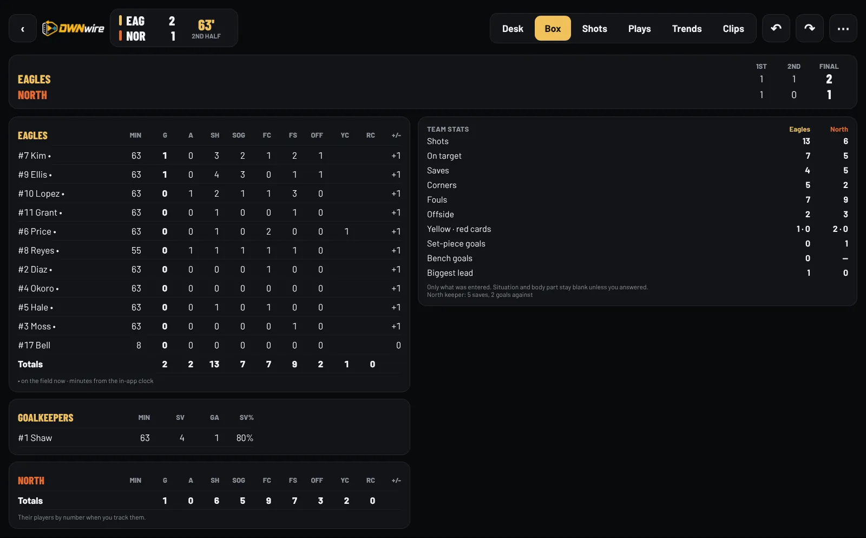Click the Shots team stat row
Screen dimensions: 866x538
638,141
